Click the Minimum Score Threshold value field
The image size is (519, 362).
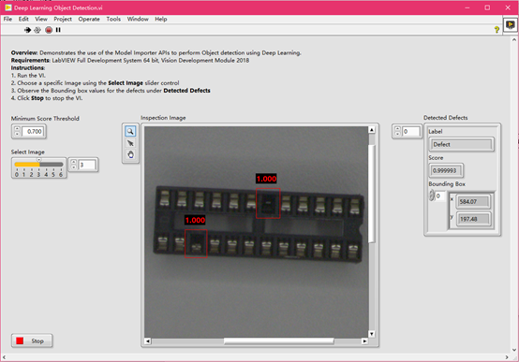(x=33, y=132)
